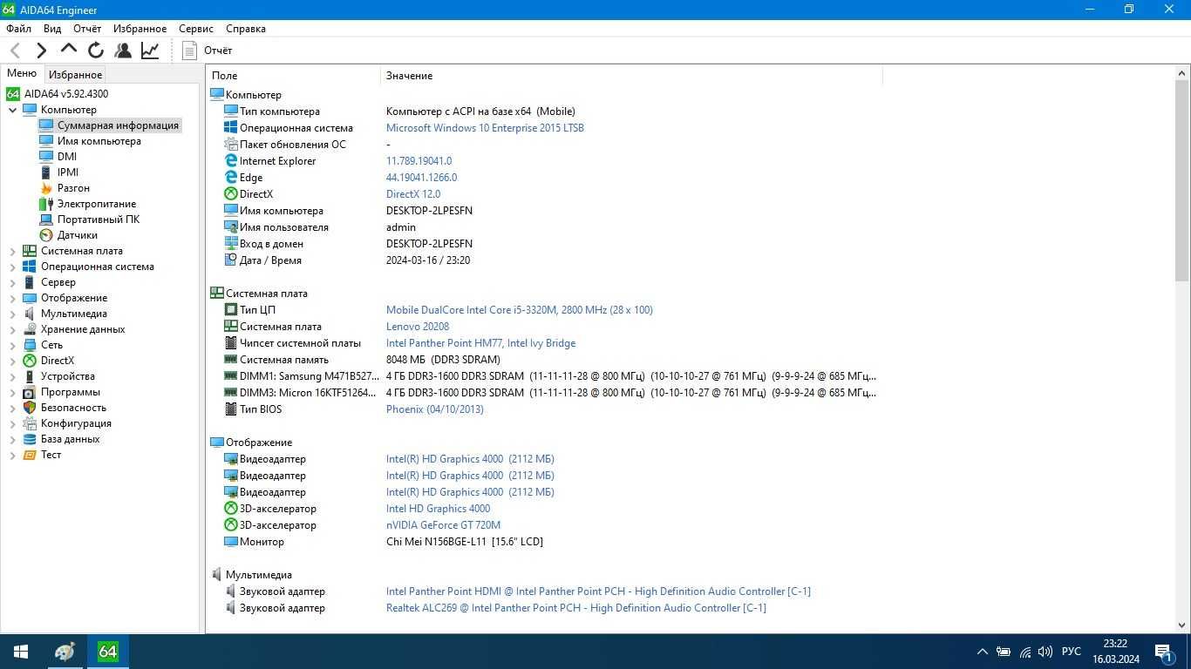Open the Paint app on taskbar
Image resolution: width=1191 pixels, height=669 pixels.
65,652
